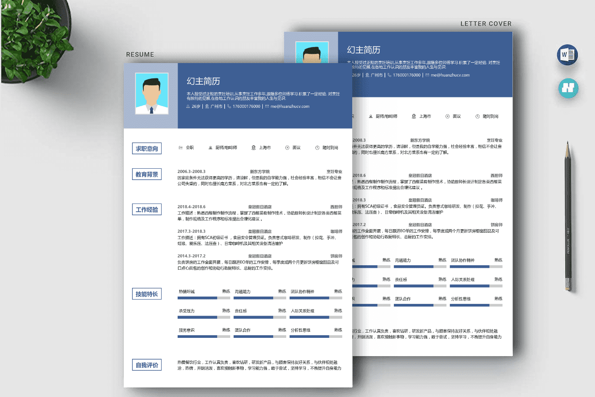
Task: Click the map pin icon beside 上海市 on back page
Action: pos(414,117)
